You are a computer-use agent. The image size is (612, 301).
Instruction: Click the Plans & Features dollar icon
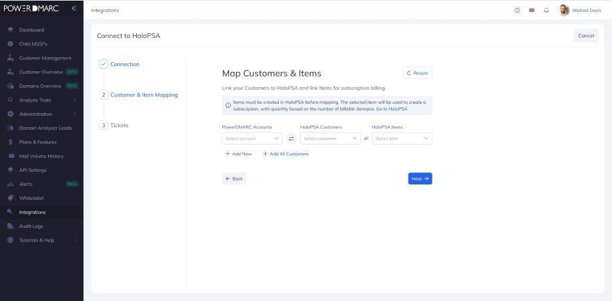[11, 142]
